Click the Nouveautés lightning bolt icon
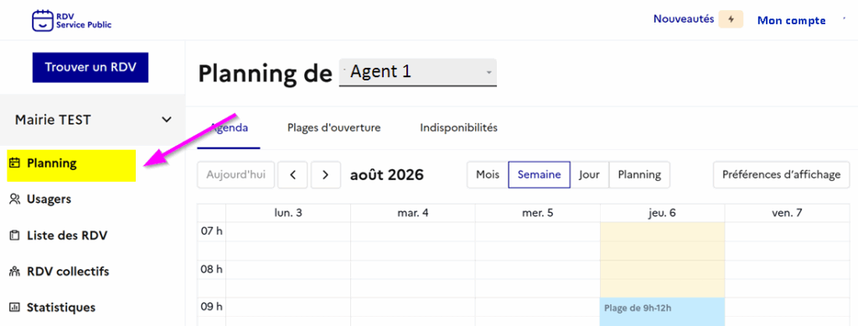The height and width of the screenshot is (326, 858). tap(731, 19)
